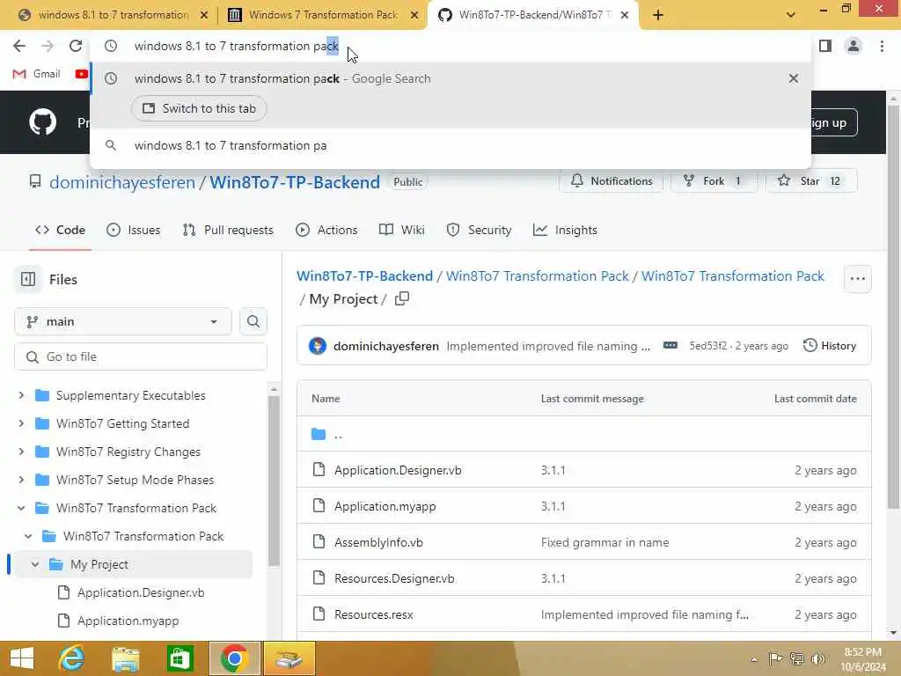This screenshot has height=676, width=901.
Task: Open Application.Designer.vb in the file table
Action: [398, 470]
